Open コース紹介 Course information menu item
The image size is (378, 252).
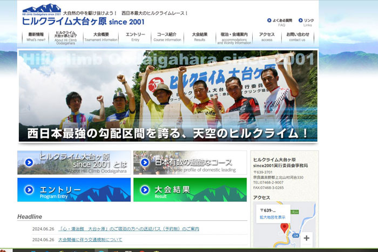point(167,37)
